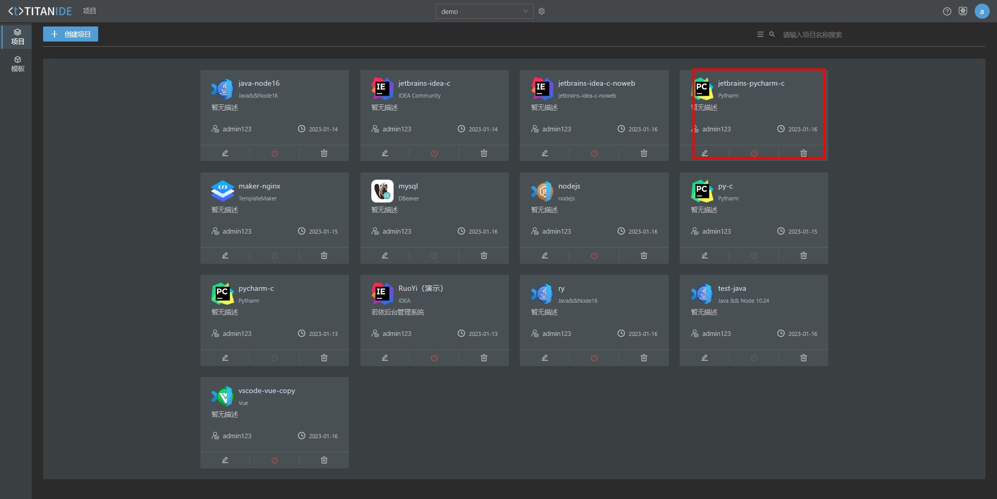Start the maker-nginx project with power icon
This screenshot has height=499, width=997.
(275, 255)
